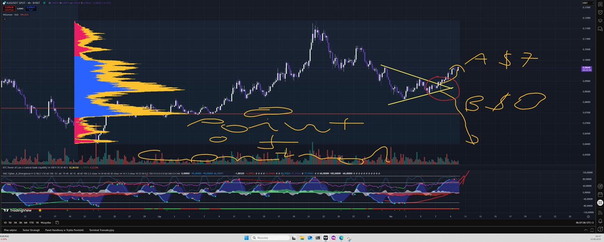Collapse the indicator legend arrow
Viewport: 604px width, 242px height.
click(x=5, y=19)
